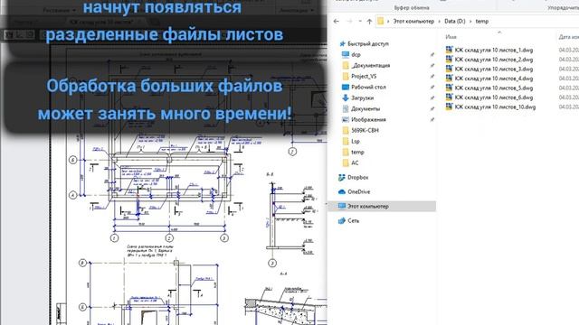Select the 'Lsp' folder in sidebar
The width and height of the screenshot is (579, 325).
click(356, 142)
